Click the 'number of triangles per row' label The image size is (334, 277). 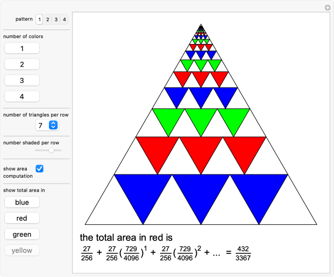pyautogui.click(x=36, y=115)
